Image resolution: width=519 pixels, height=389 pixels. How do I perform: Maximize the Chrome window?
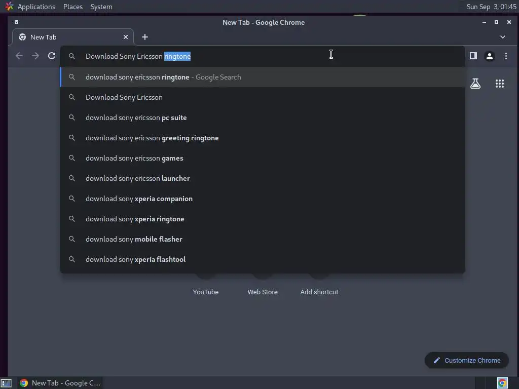coord(496,22)
